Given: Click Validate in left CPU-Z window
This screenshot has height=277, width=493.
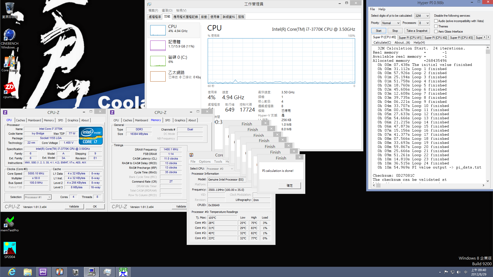Looking at the screenshot, I should [x=74, y=206].
